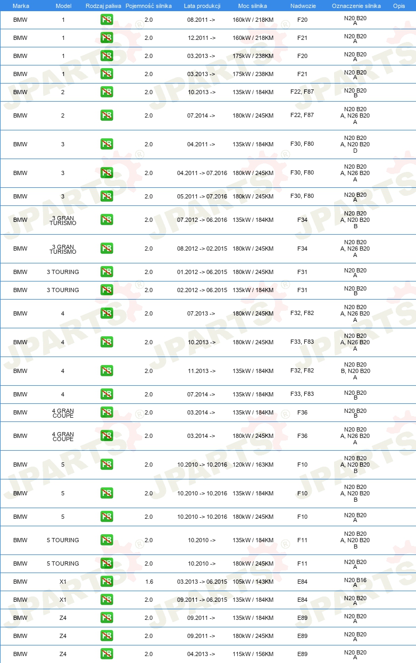
Task: Click fuel icon in 3 Gran Turismo 180kW row
Action: pos(106,248)
